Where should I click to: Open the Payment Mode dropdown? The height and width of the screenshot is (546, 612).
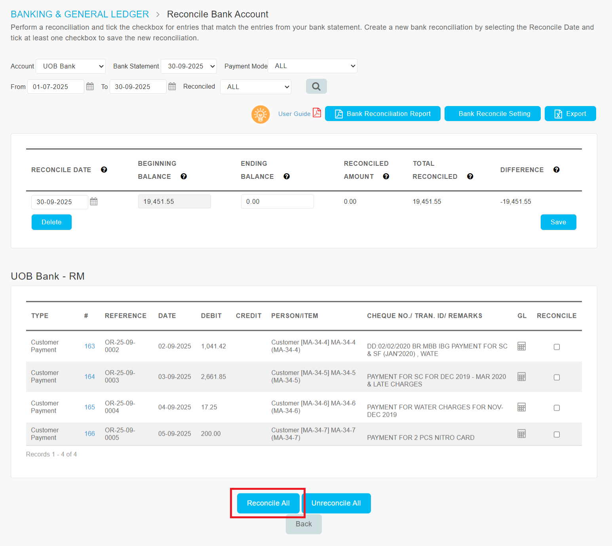coord(312,66)
